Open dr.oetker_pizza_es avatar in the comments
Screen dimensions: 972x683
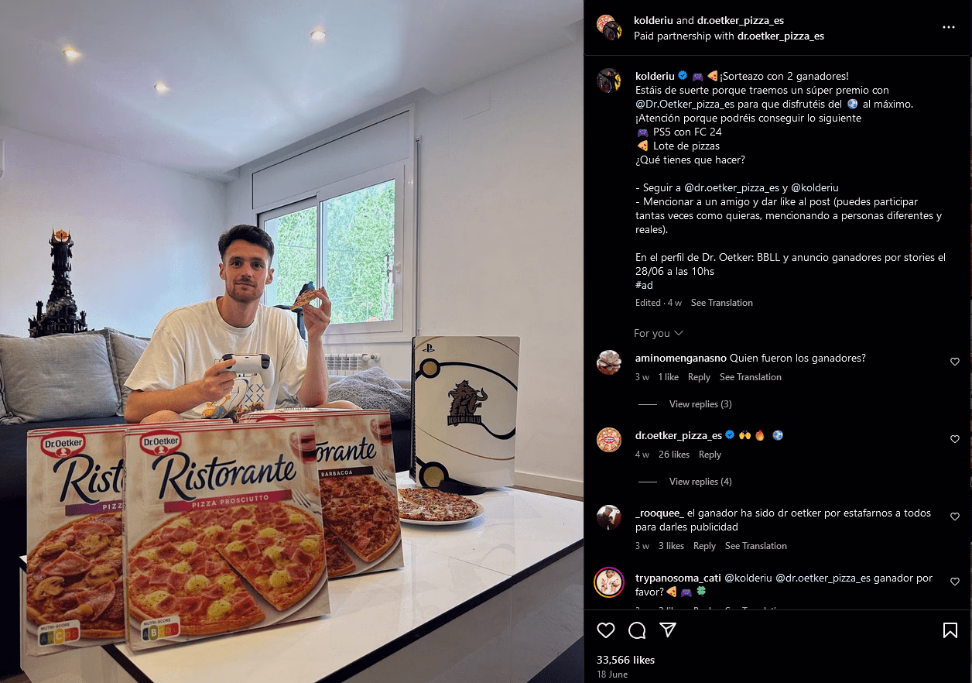click(x=609, y=440)
